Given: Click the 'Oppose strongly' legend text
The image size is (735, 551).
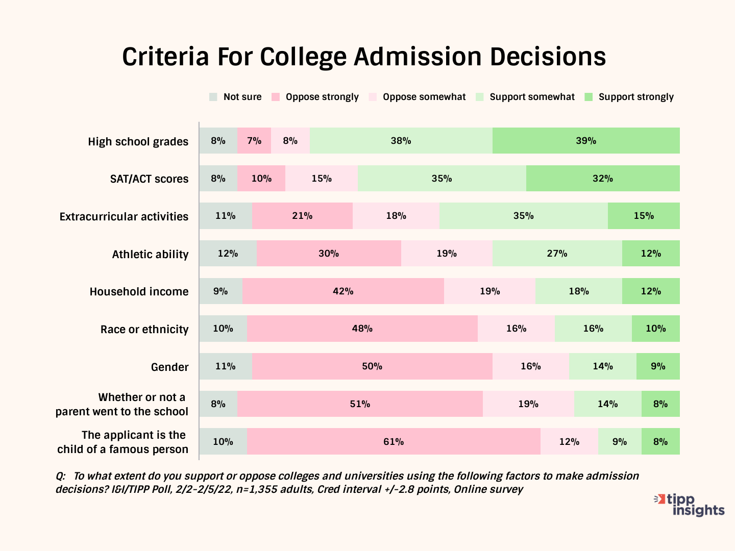Looking at the screenshot, I should [x=322, y=97].
